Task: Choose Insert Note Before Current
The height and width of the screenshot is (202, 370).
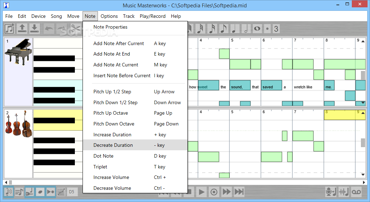Action: [x=135, y=75]
